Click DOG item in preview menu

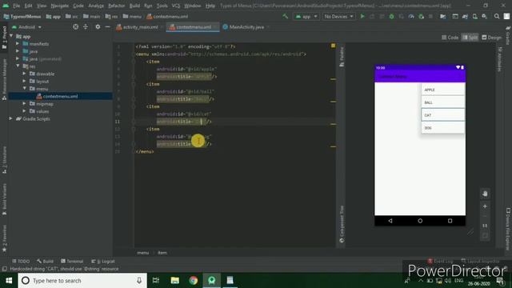point(442,128)
